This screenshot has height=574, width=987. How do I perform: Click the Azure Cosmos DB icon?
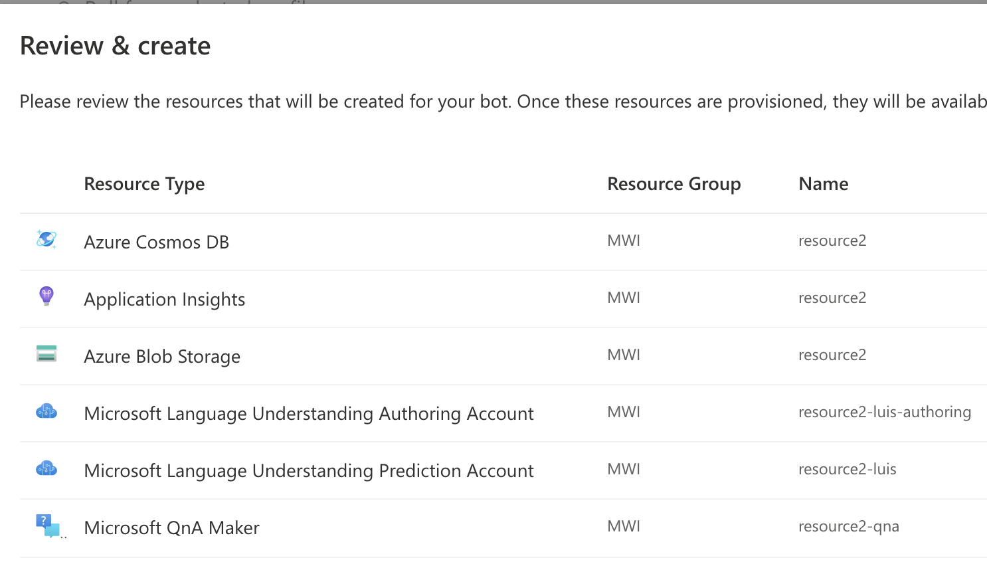(x=46, y=239)
